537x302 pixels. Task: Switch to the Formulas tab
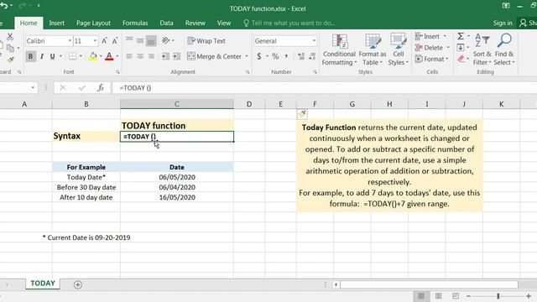pos(135,23)
